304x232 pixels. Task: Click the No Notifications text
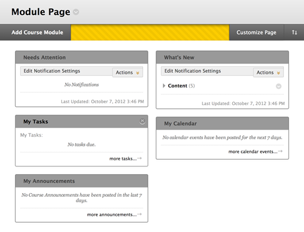point(81,84)
